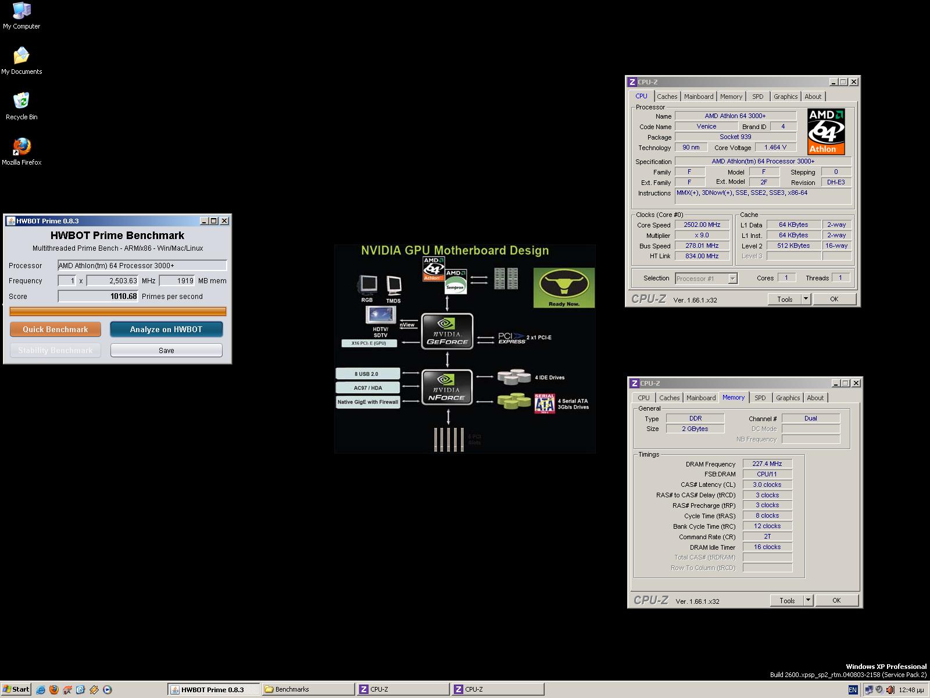The image size is (930, 698).
Task: Click the Java icon in the HWBOT Prime title bar
Action: point(10,221)
